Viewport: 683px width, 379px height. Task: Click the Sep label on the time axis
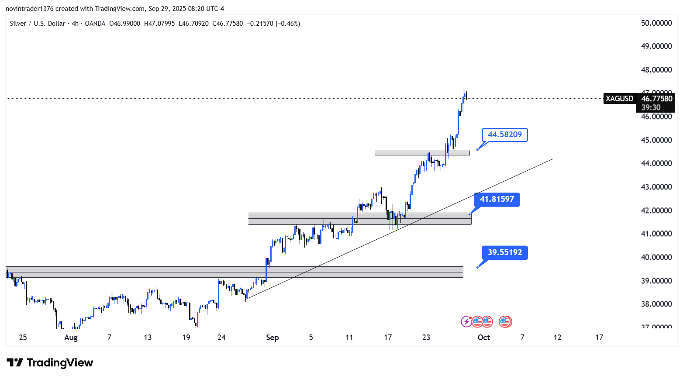pos(273,338)
